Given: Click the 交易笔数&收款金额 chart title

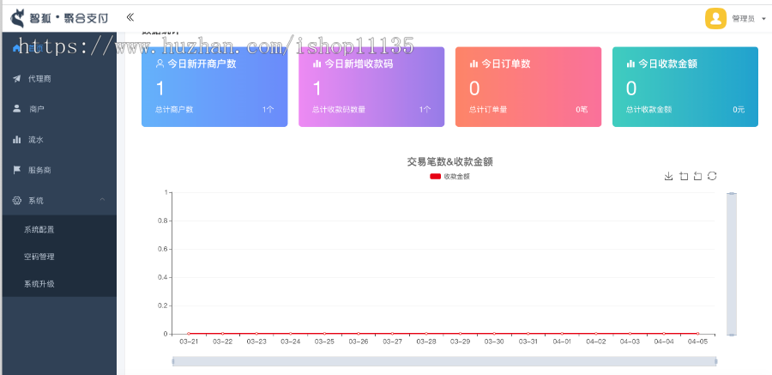Looking at the screenshot, I should point(450,161).
